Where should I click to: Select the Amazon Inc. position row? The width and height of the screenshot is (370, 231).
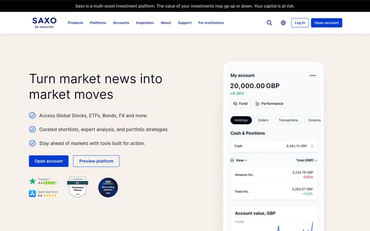click(x=274, y=175)
